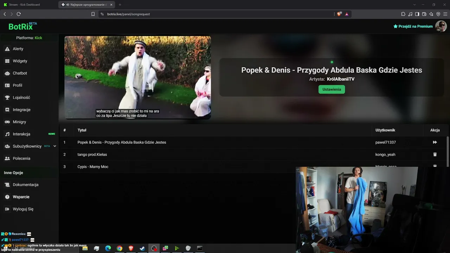Delete the tango prod.Kiełas request

pyautogui.click(x=435, y=154)
